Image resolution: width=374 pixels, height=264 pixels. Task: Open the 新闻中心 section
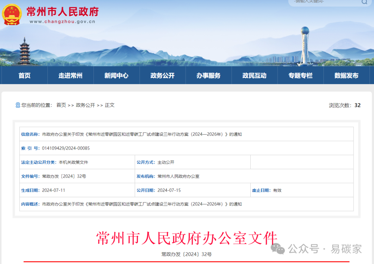[x=116, y=75]
